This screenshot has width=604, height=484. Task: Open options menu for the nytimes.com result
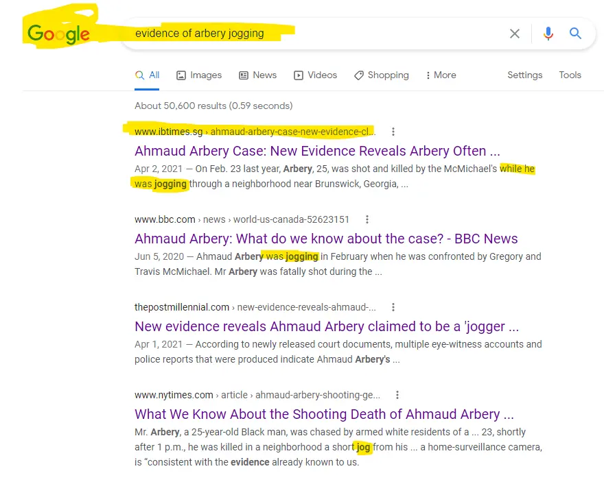[397, 395]
